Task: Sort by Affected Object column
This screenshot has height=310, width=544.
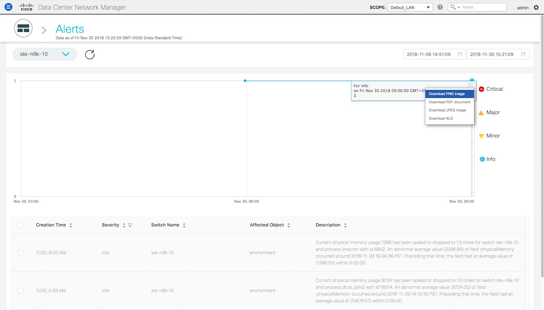Action: click(x=289, y=225)
